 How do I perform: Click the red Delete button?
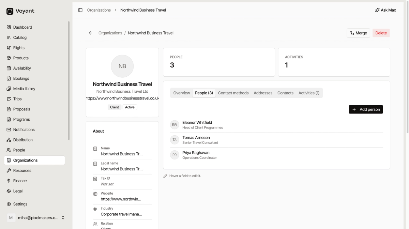click(x=381, y=33)
